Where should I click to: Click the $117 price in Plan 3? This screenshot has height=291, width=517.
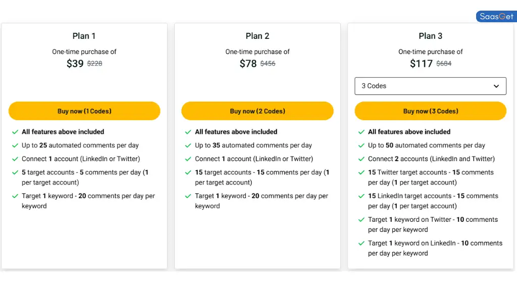click(x=421, y=63)
